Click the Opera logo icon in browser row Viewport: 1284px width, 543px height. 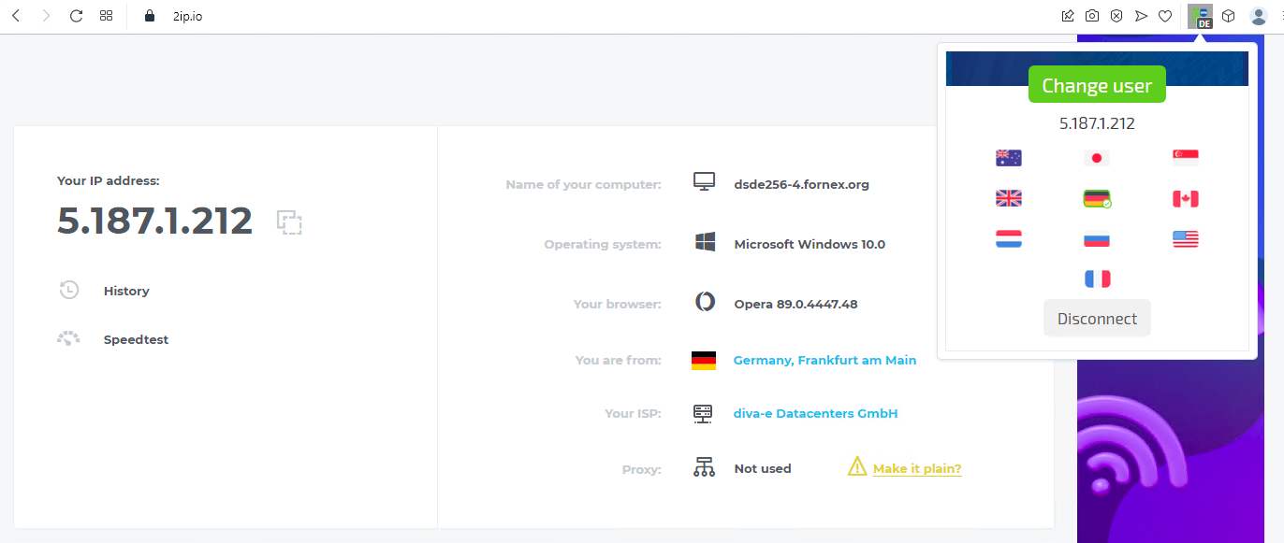coord(705,303)
